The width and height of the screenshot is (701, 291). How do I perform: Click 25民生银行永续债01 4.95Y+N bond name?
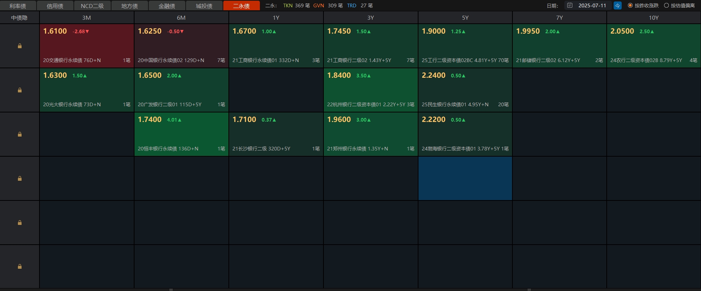(x=455, y=104)
